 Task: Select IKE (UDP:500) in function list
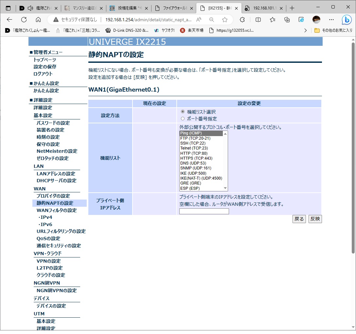point(201,173)
